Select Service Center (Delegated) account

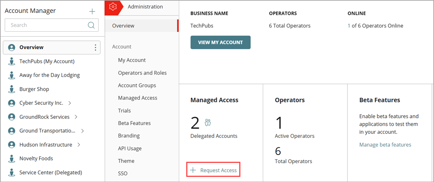(50, 172)
